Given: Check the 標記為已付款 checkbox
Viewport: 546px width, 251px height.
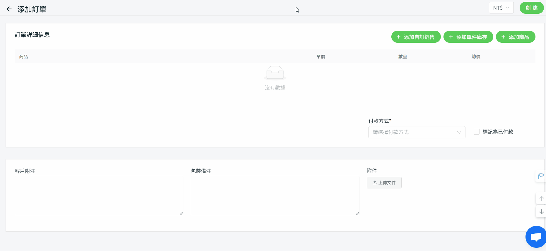Looking at the screenshot, I should point(477,132).
